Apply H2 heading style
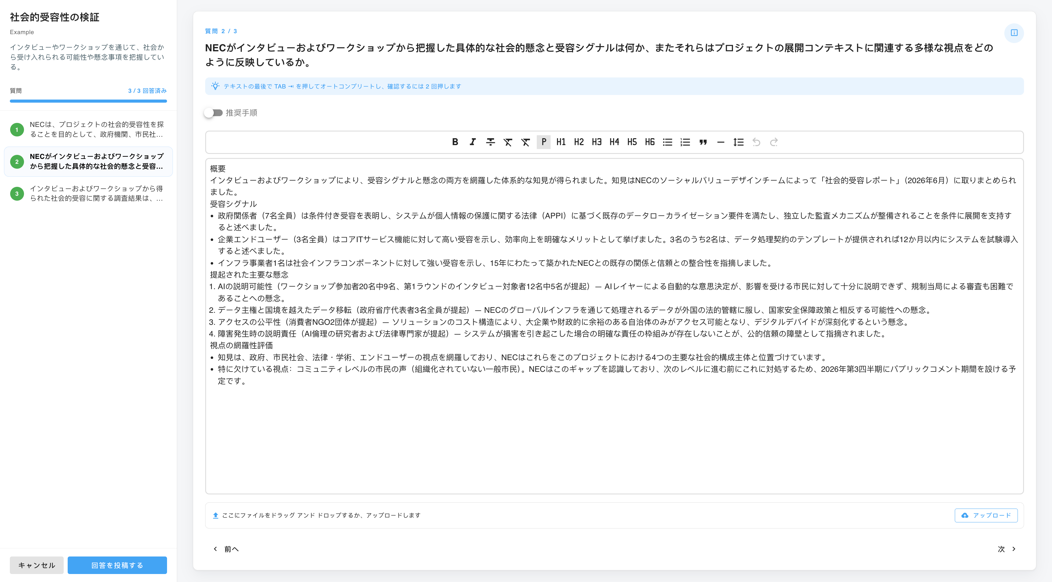The width and height of the screenshot is (1052, 582). click(x=579, y=142)
